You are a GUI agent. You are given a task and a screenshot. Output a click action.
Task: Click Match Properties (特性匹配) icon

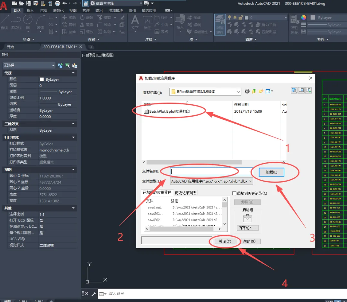(295, 24)
